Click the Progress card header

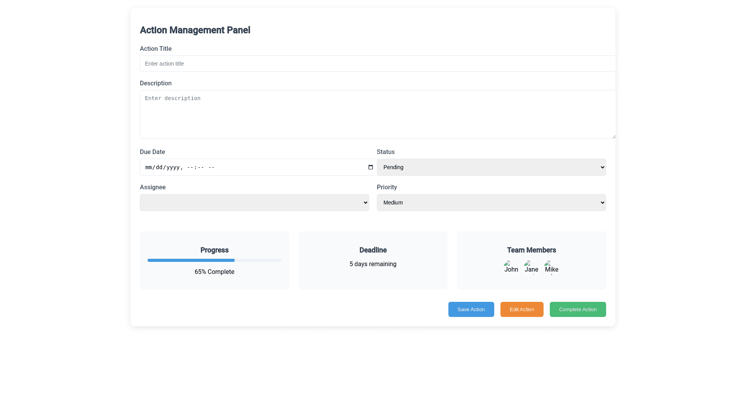pos(214,250)
